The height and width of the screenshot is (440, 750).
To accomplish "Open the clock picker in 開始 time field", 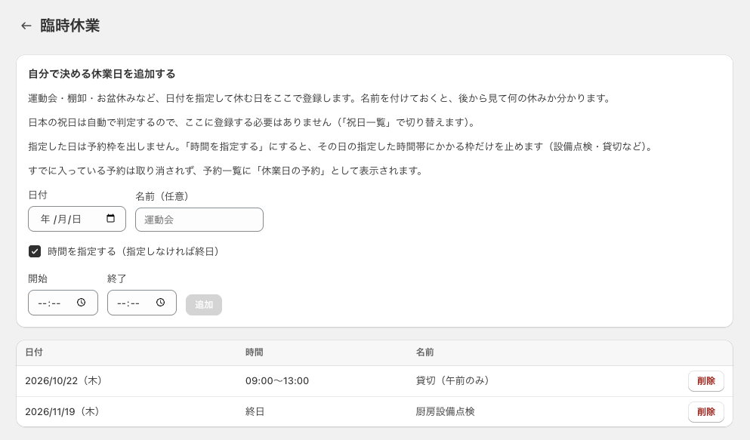I will (82, 303).
